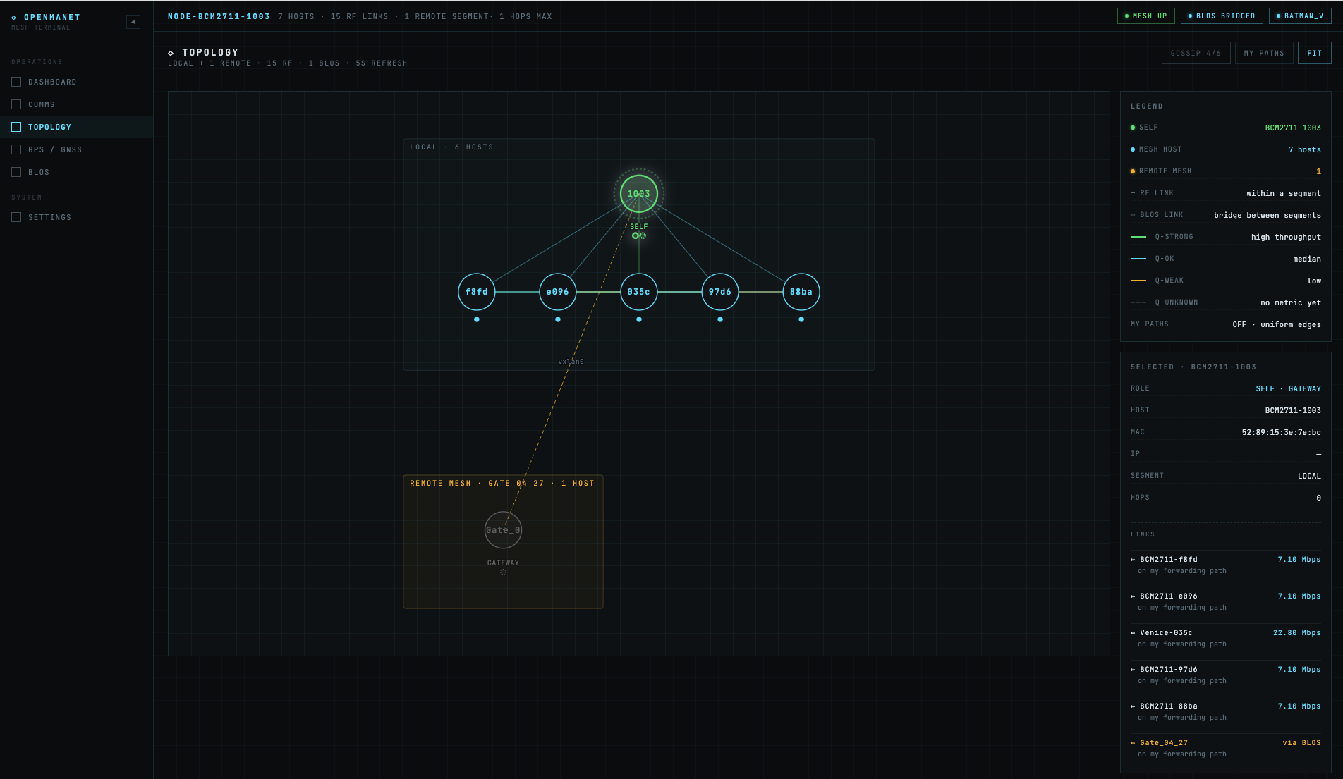Select the self node 1003
Image resolution: width=1343 pixels, height=779 pixels.
[x=638, y=193]
